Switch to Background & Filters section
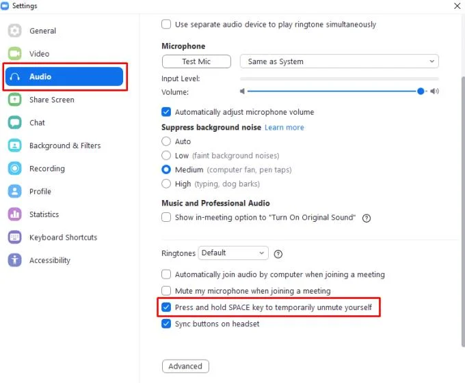 65,145
